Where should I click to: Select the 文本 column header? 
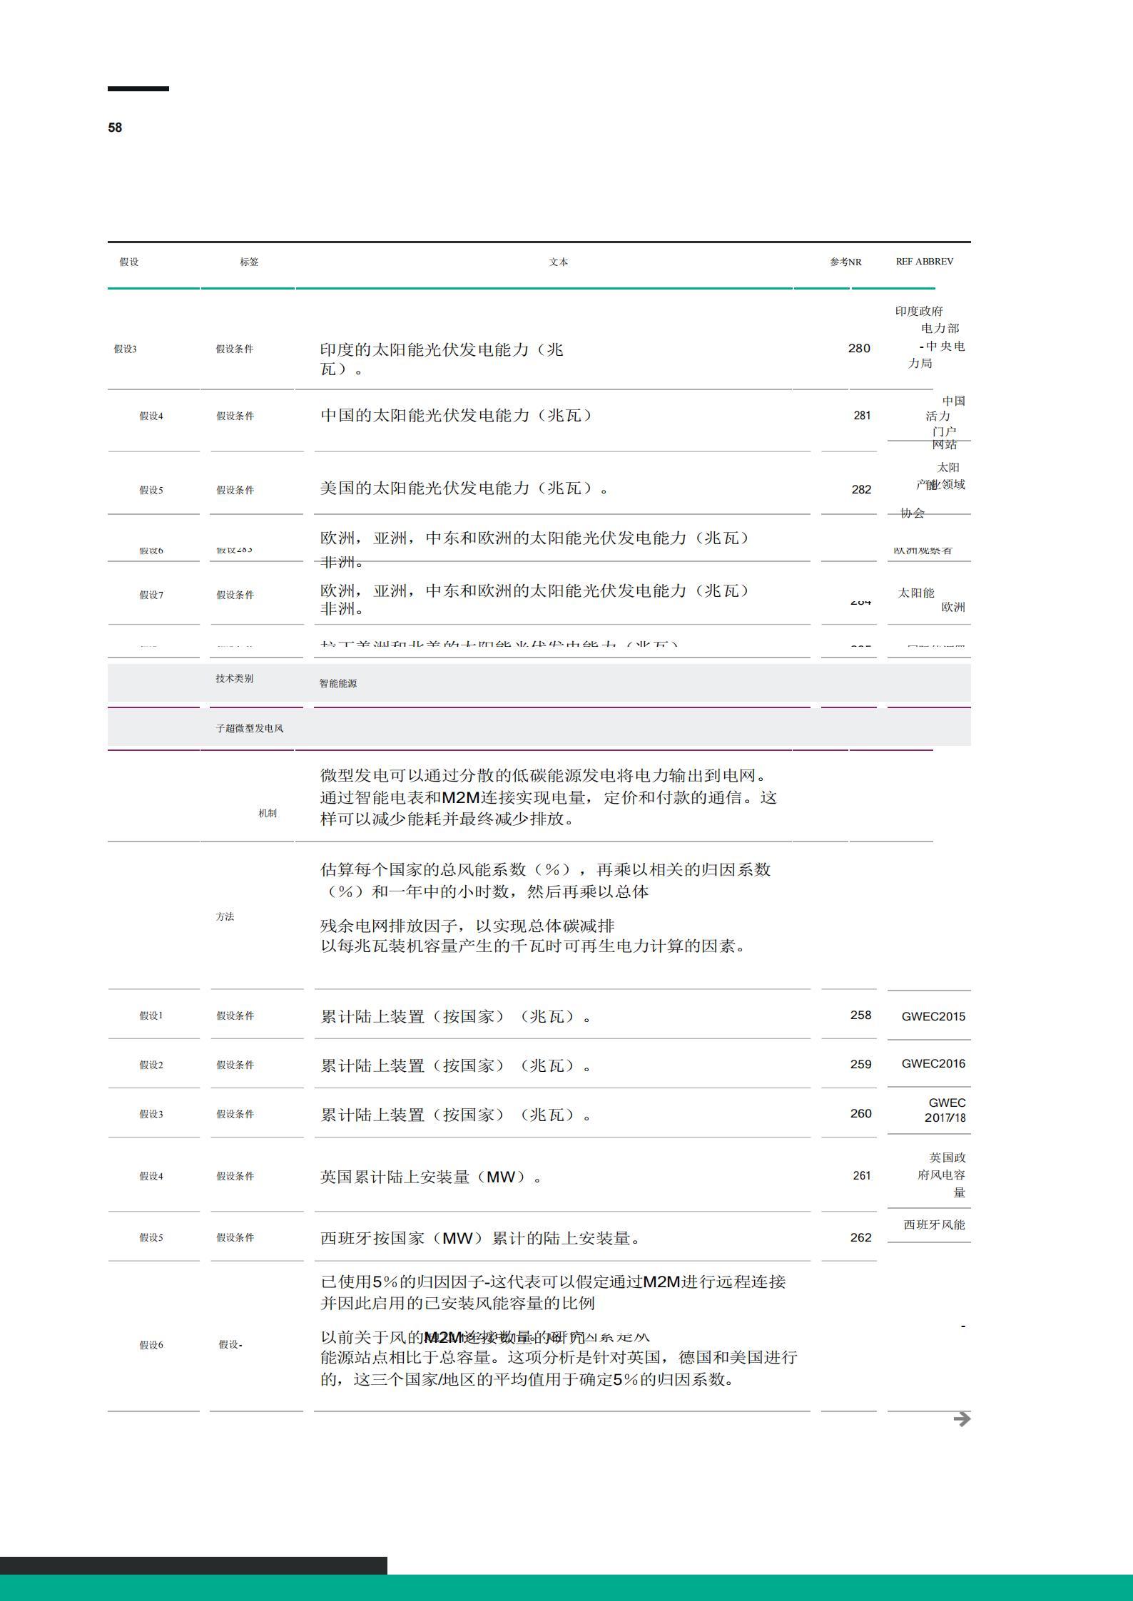click(559, 262)
